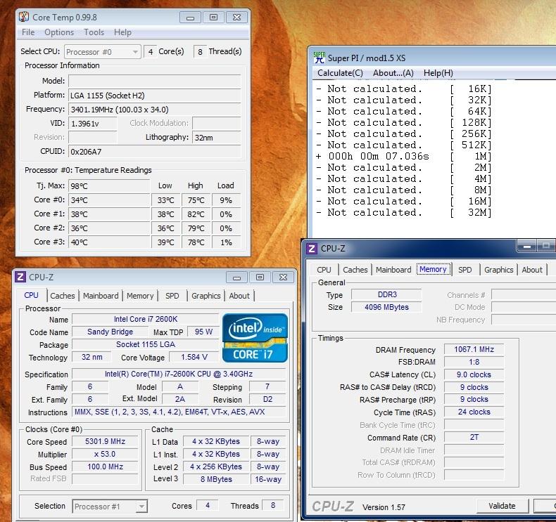This screenshot has width=556, height=522.
Task: Click the Core Temp Frequency field
Action: (x=155, y=110)
